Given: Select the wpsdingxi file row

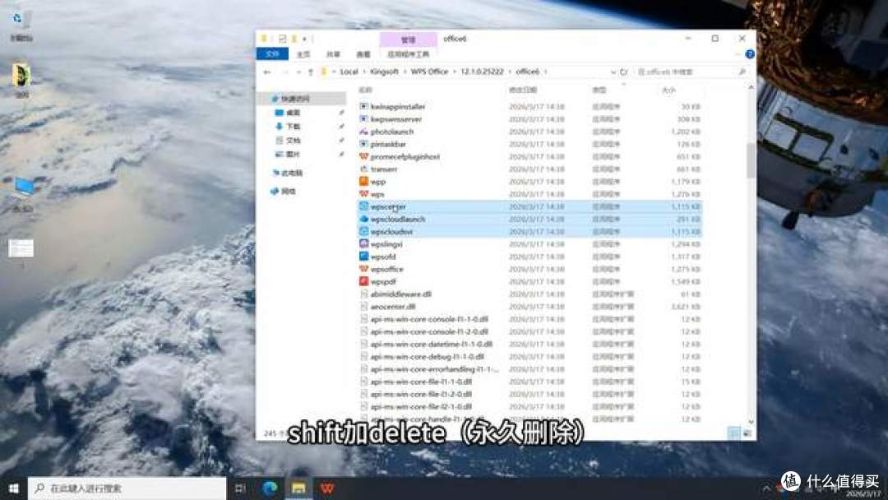Looking at the screenshot, I should pos(530,244).
